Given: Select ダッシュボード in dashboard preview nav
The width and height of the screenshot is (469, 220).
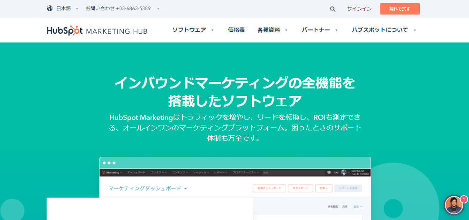Looking at the screenshot, I should [136, 173].
